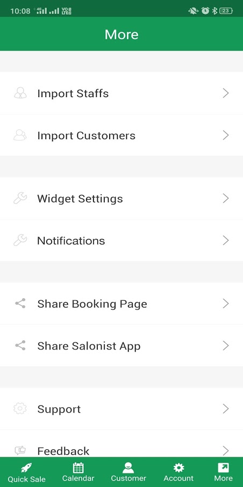Expand Widget Settings using its chevron

click(x=226, y=198)
